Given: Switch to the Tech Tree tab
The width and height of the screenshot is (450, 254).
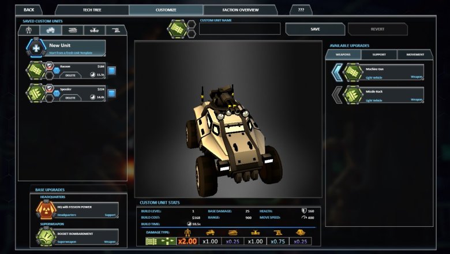Looking at the screenshot, I should pyautogui.click(x=92, y=10).
